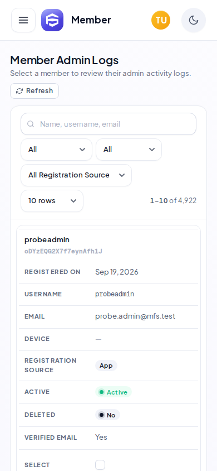Click the probe.admin@mfs.test email value

[135, 316]
